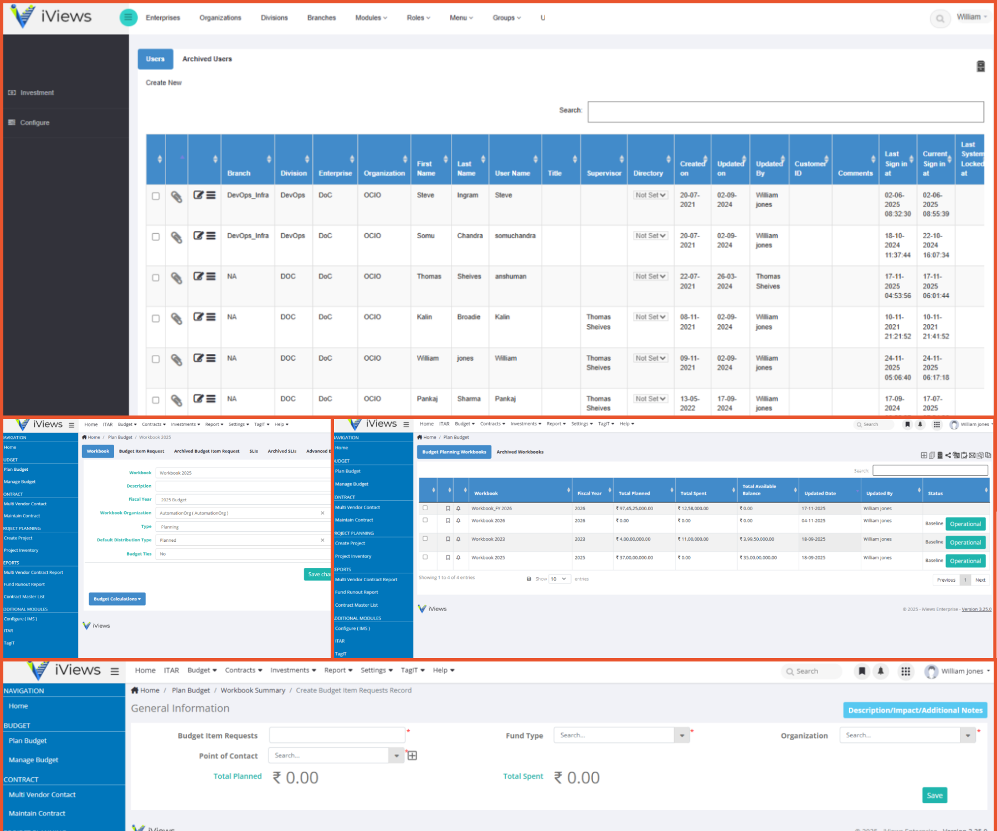Open the Enterprises menu item

163,18
